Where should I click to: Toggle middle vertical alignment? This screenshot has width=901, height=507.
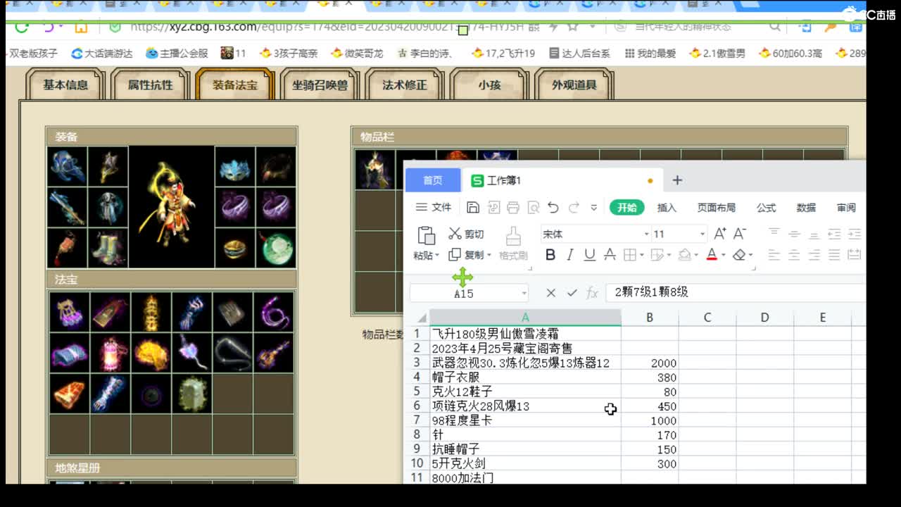click(794, 234)
